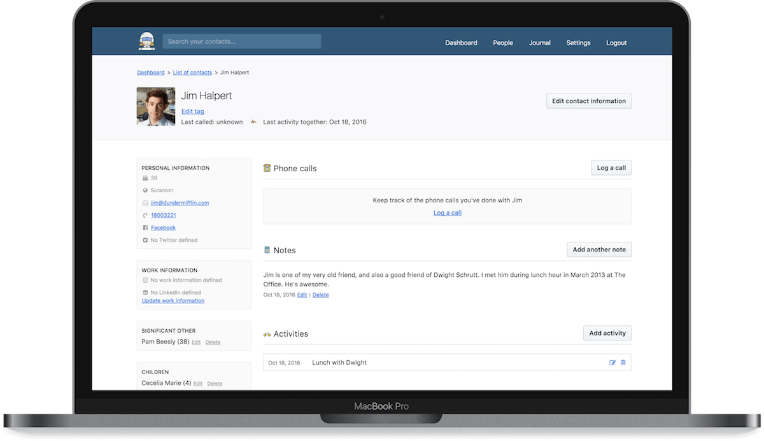This screenshot has height=441, width=764.
Task: Click the Facebook icon in personal information
Action: coord(145,228)
